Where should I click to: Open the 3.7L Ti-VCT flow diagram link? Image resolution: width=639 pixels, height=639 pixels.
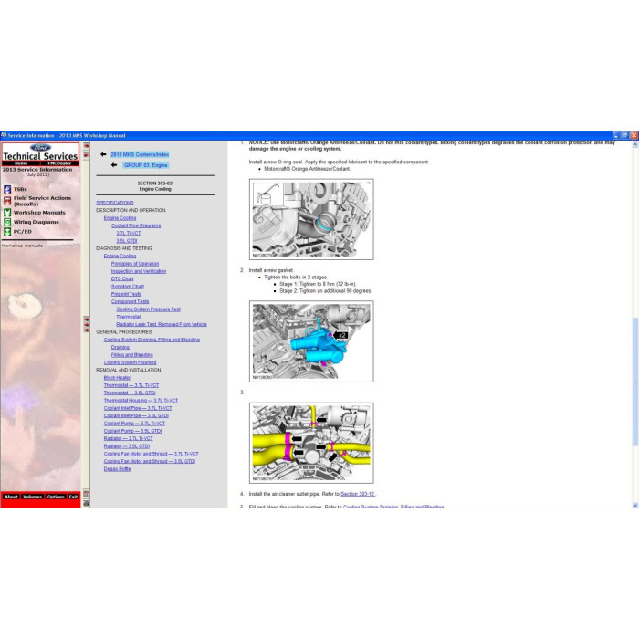pos(129,233)
